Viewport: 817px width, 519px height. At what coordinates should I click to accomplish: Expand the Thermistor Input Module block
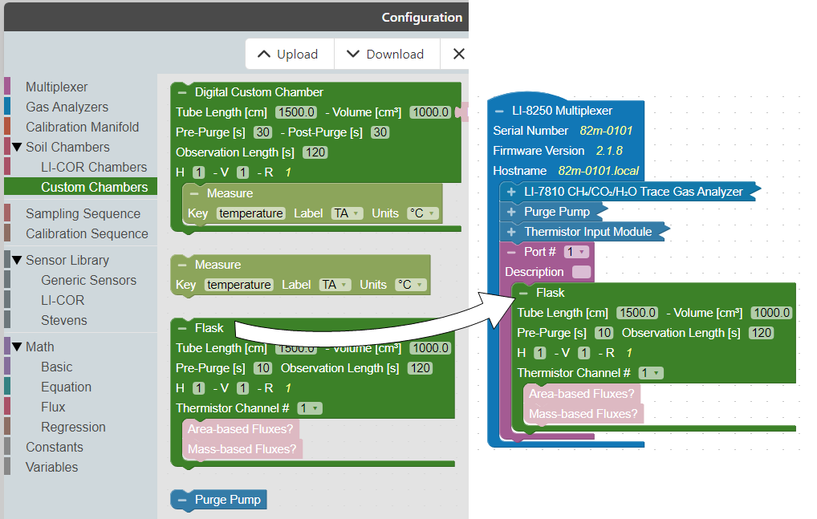511,232
